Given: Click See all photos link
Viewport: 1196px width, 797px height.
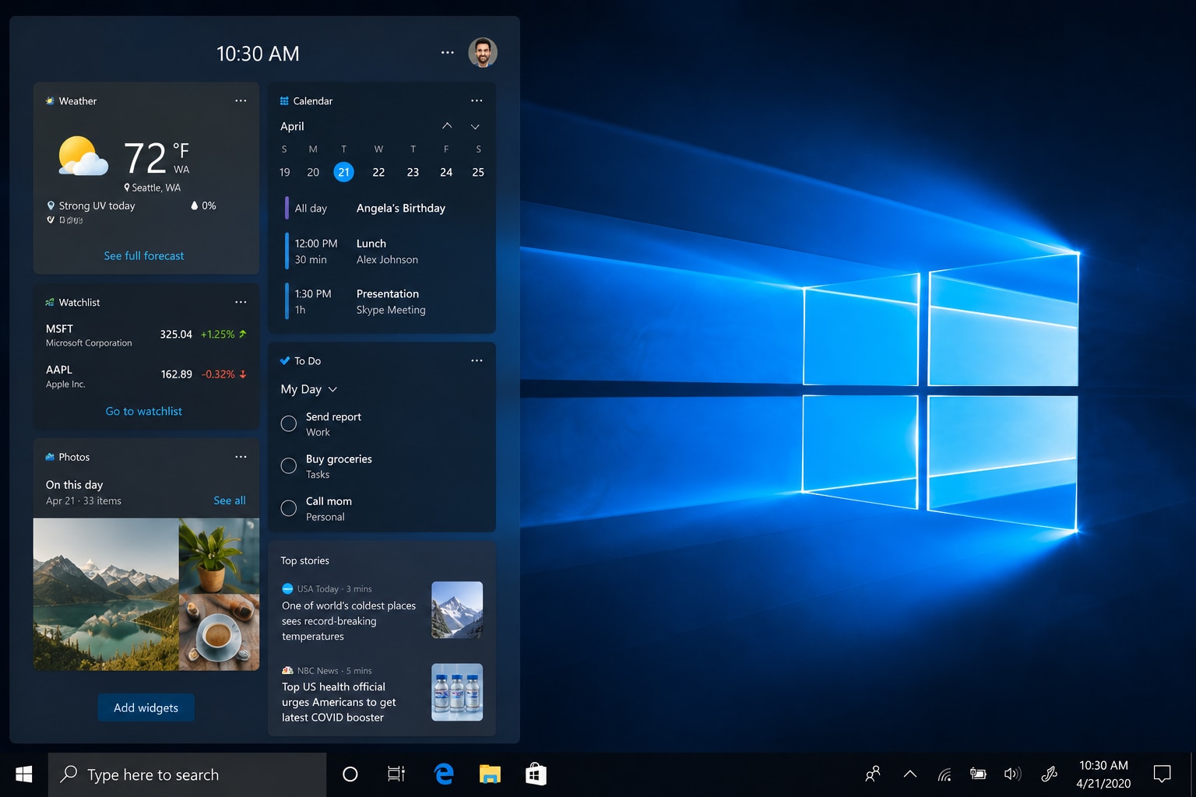Looking at the screenshot, I should click(230, 500).
